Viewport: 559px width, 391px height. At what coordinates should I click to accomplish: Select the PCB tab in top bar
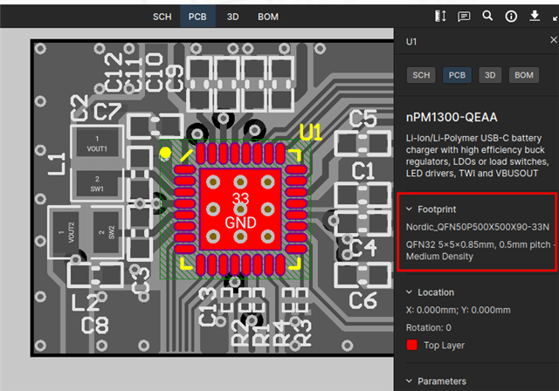click(197, 17)
